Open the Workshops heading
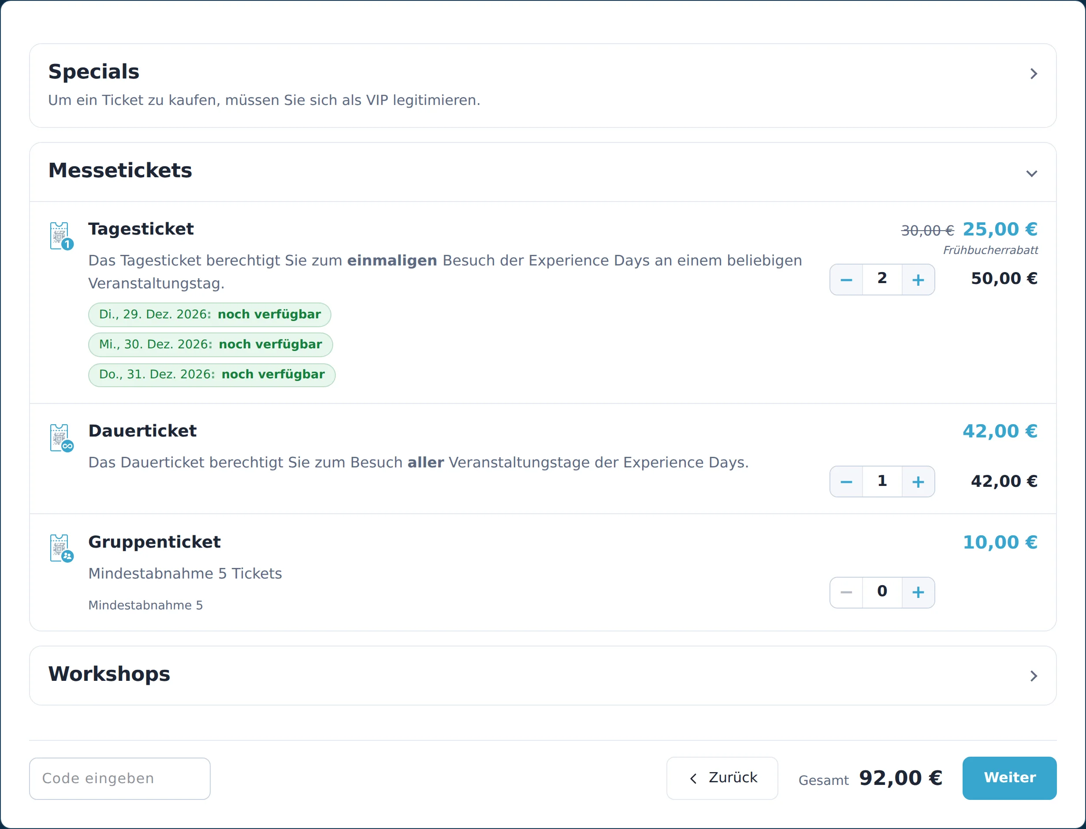Screen dimensions: 1086x829 [x=109, y=674]
